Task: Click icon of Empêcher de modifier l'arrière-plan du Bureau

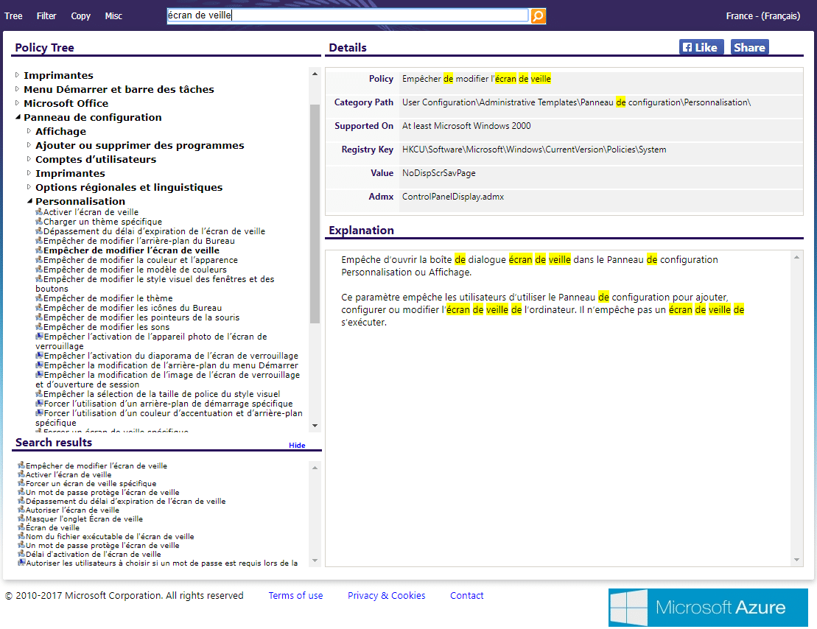Action: pyautogui.click(x=39, y=240)
